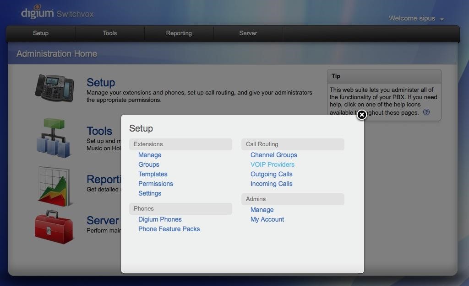Screen dimensions: 469x286
Task: Click the Phones section header
Action: click(x=180, y=209)
